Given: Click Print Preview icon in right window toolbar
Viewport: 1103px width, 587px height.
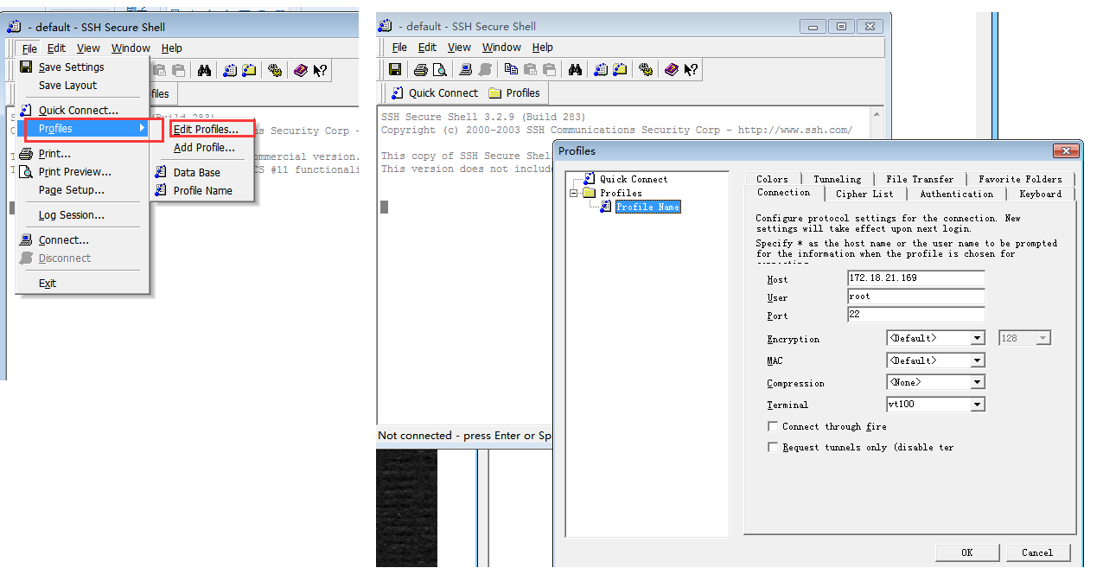Looking at the screenshot, I should point(439,70).
